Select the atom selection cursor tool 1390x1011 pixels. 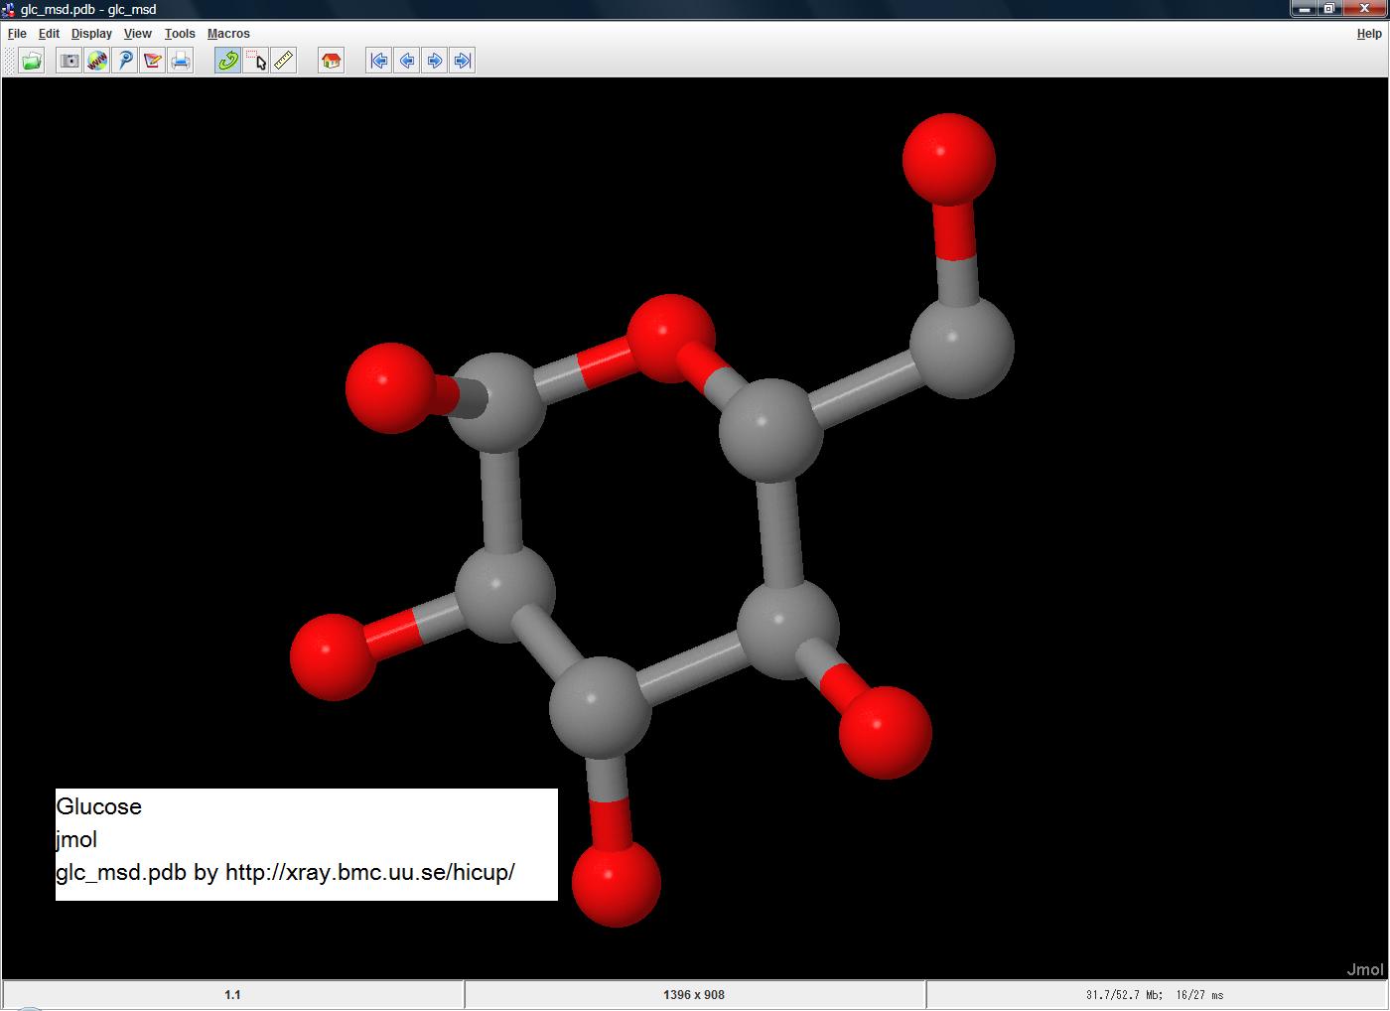(255, 61)
